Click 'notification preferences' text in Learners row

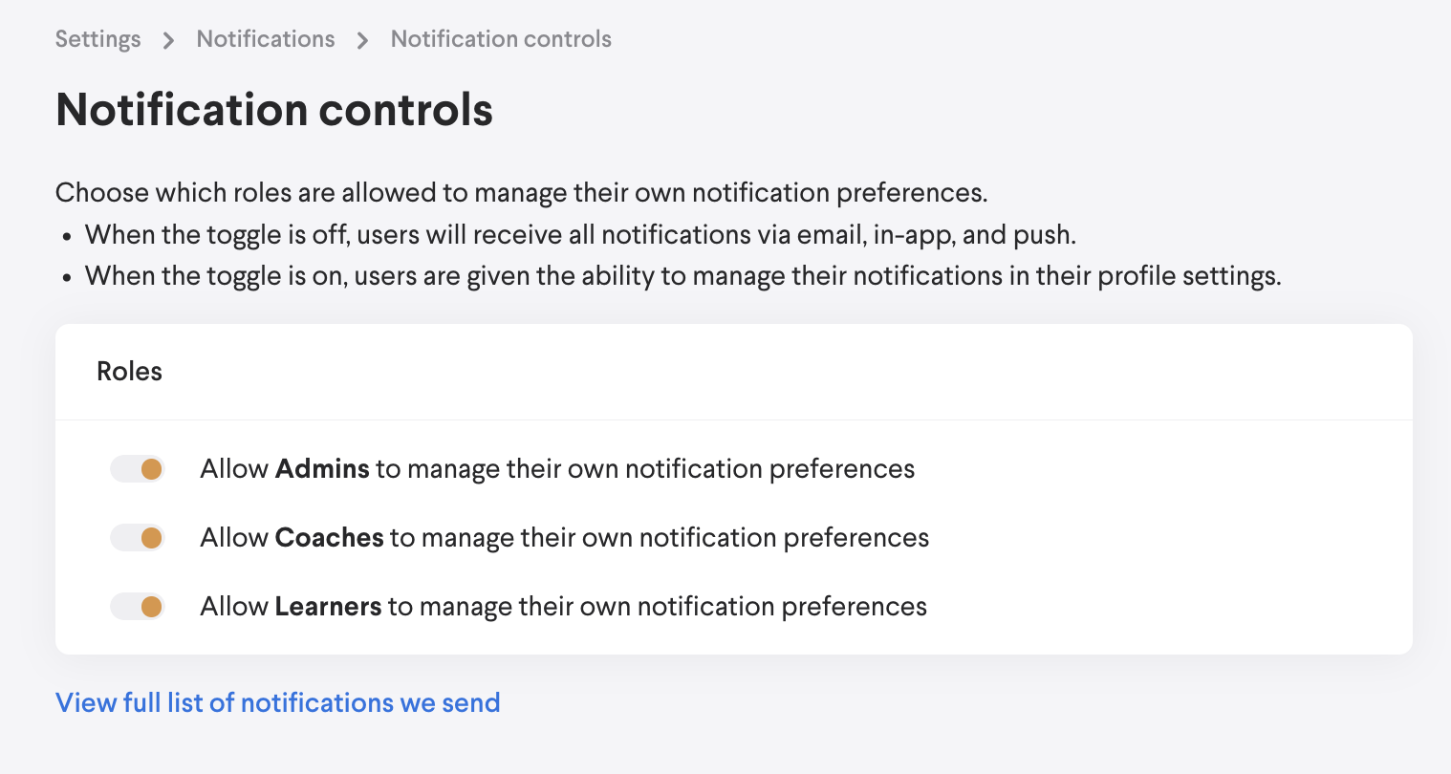(x=782, y=607)
